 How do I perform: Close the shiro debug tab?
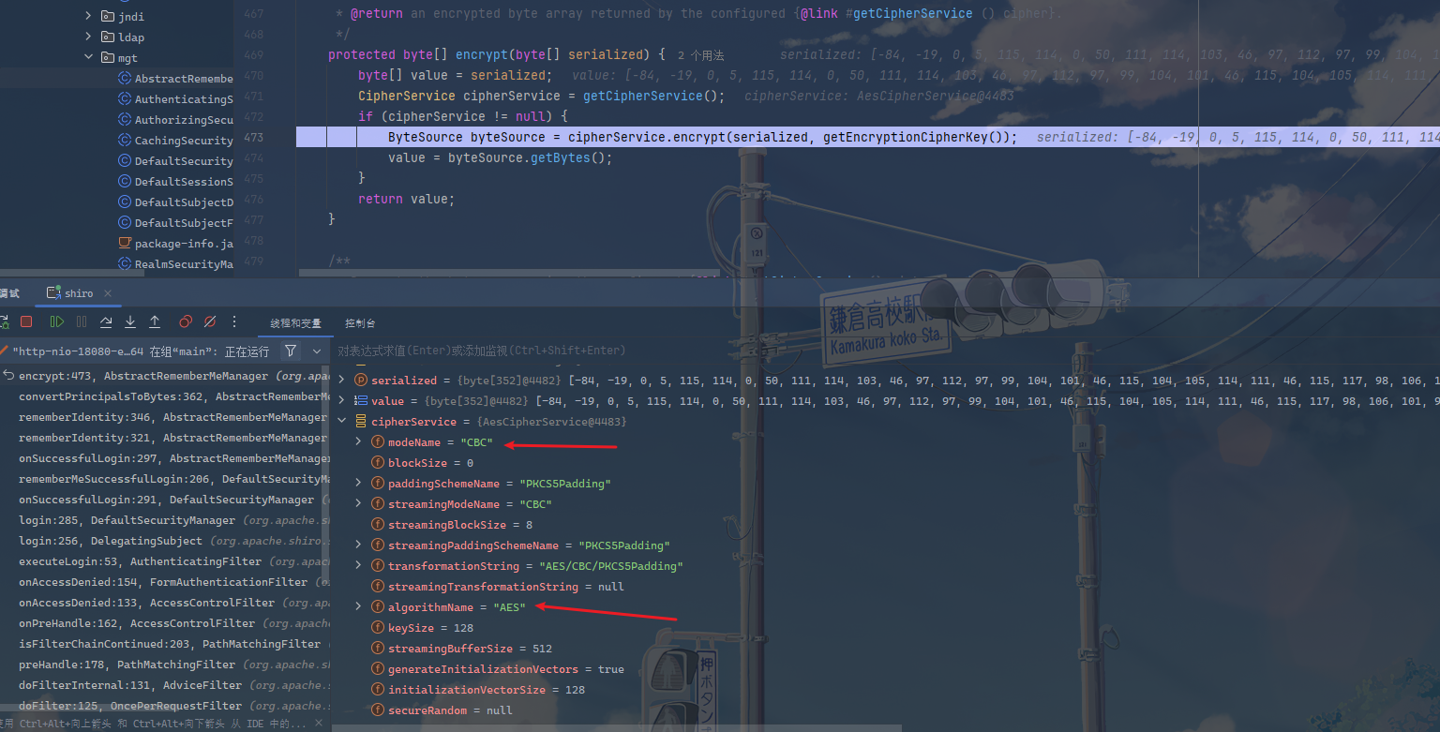pos(109,293)
